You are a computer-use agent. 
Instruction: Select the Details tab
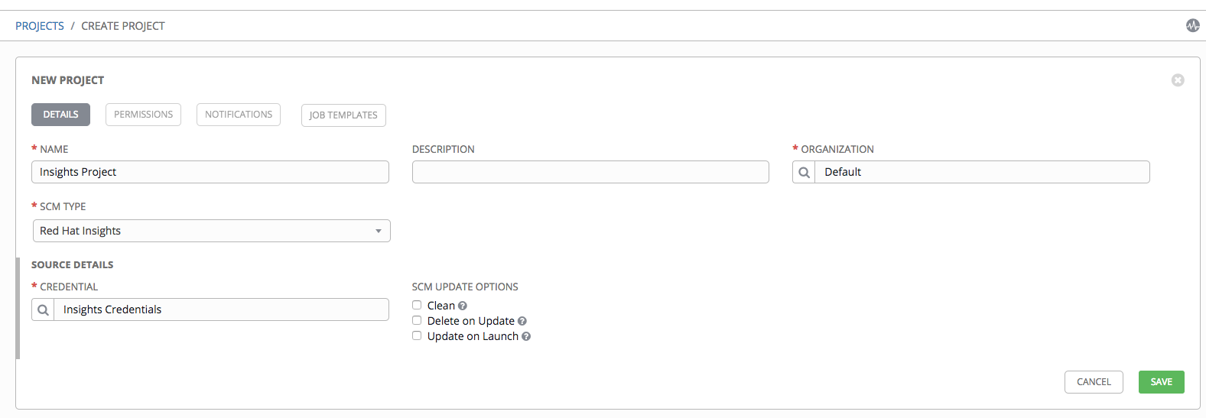pos(60,115)
